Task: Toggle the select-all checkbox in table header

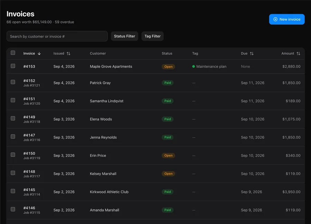Action: (13, 53)
